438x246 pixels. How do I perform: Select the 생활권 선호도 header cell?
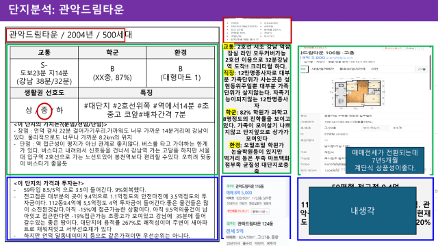[44, 93]
